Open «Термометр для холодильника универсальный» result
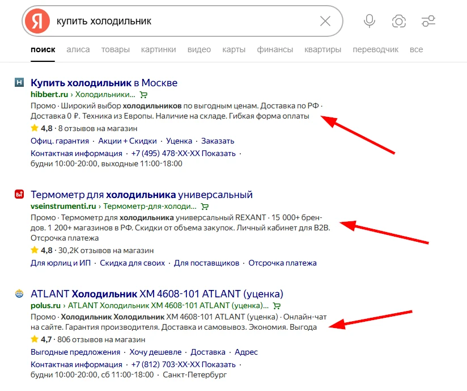Screen dimensions: 467x391 pyautogui.click(x=141, y=195)
